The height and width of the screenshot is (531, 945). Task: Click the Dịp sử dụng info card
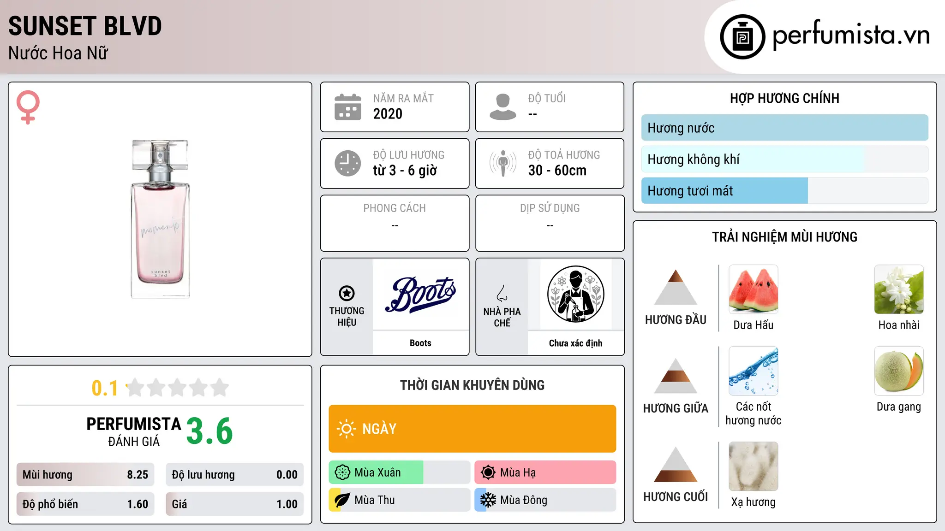(550, 223)
